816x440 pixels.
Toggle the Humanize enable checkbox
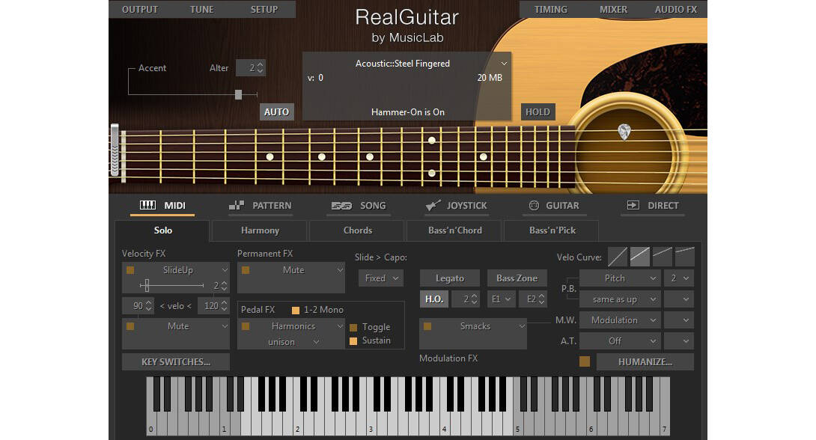(585, 361)
